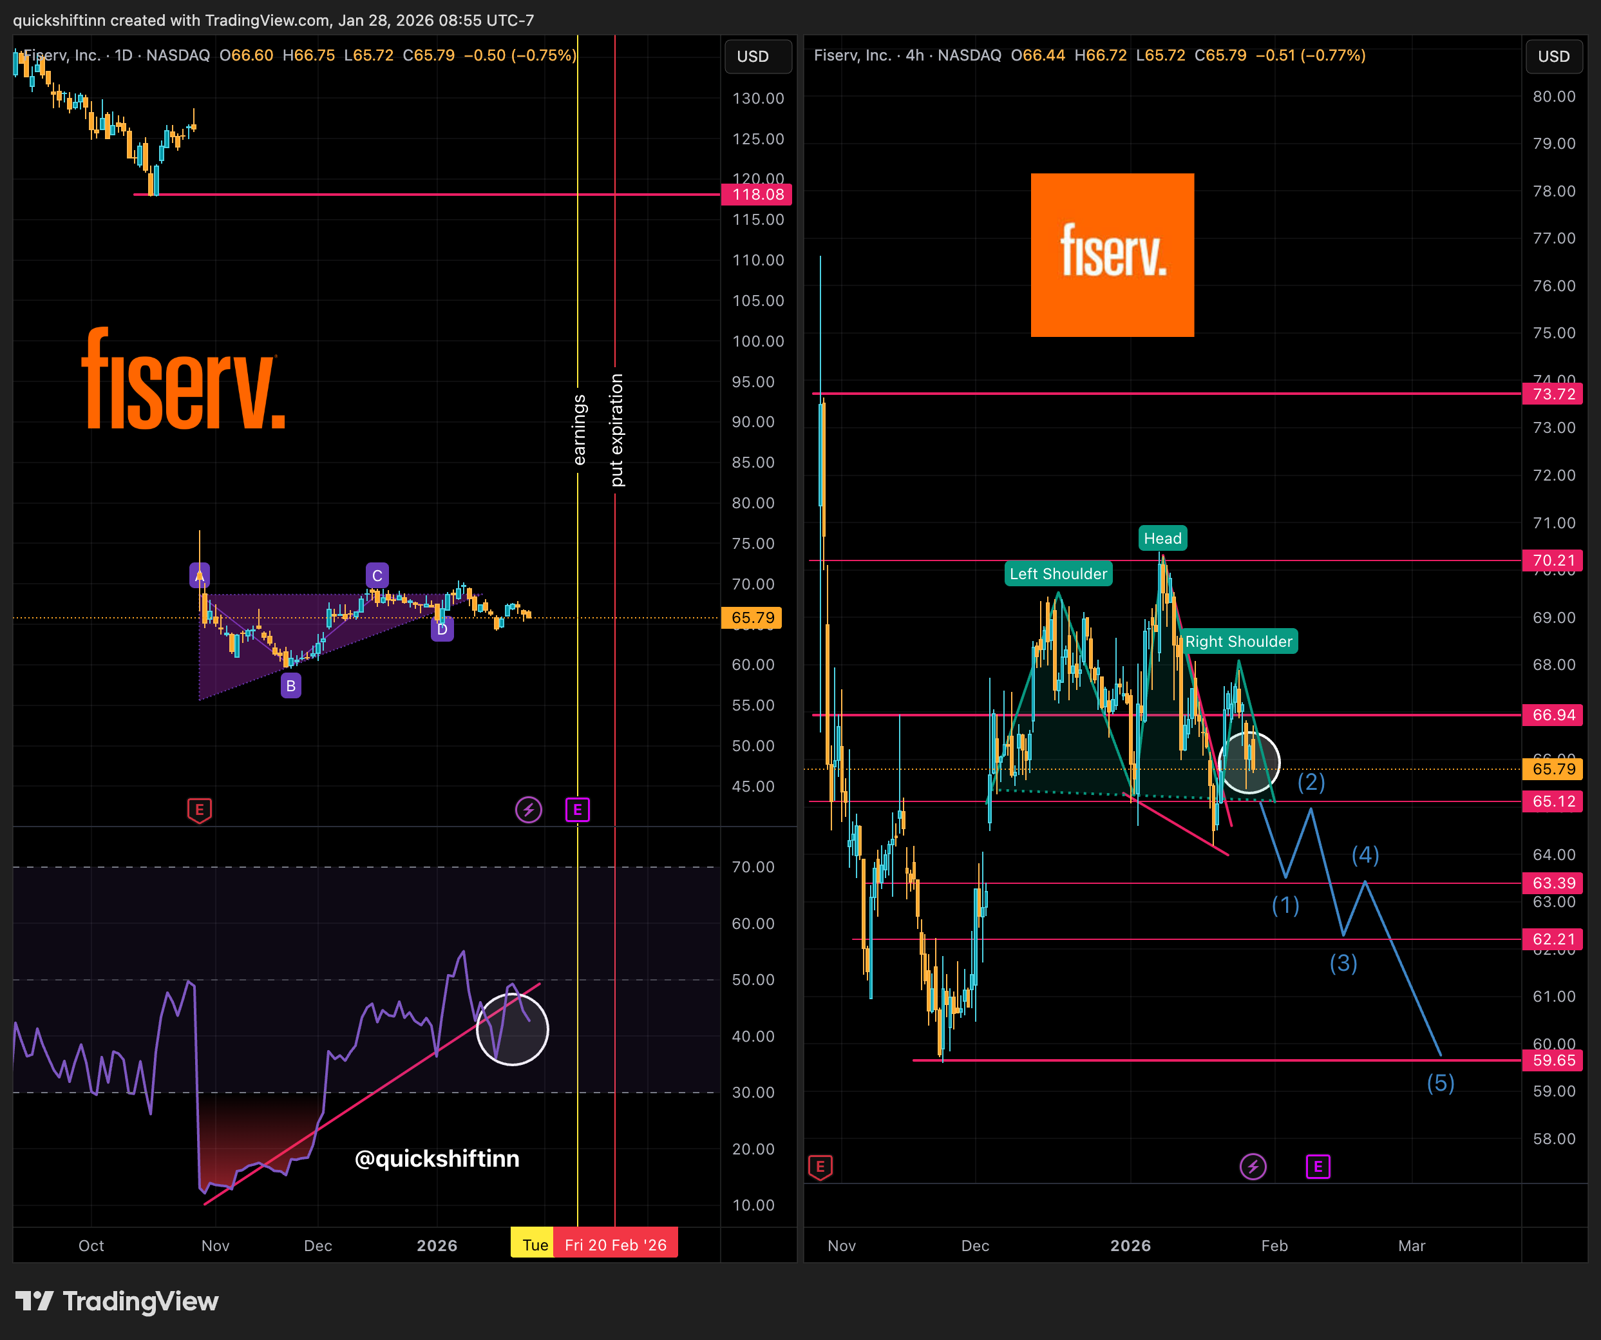
Task: Click the 62.21 price level label
Action: tap(1553, 939)
